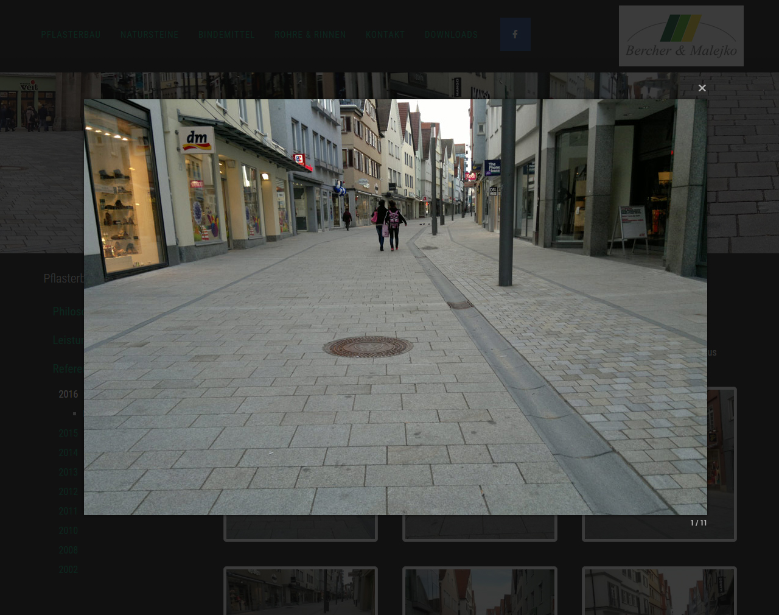Viewport: 779px width, 615px height.
Task: Select the 2016 references year
Action: pyautogui.click(x=68, y=394)
